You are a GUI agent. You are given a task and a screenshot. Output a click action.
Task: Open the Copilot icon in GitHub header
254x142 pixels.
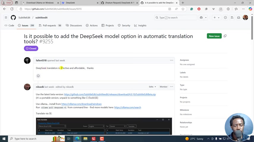pyautogui.click(x=201, y=17)
